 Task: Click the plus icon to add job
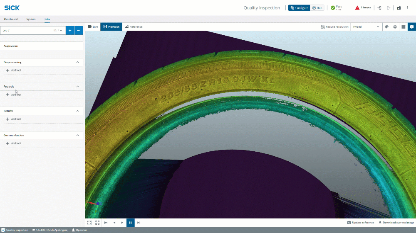pyautogui.click(x=70, y=30)
